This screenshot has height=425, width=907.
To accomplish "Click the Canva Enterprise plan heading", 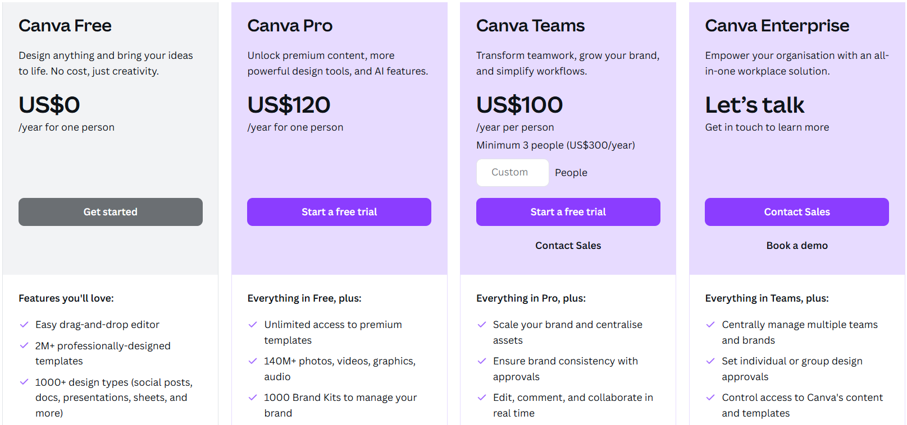I will pos(777,26).
